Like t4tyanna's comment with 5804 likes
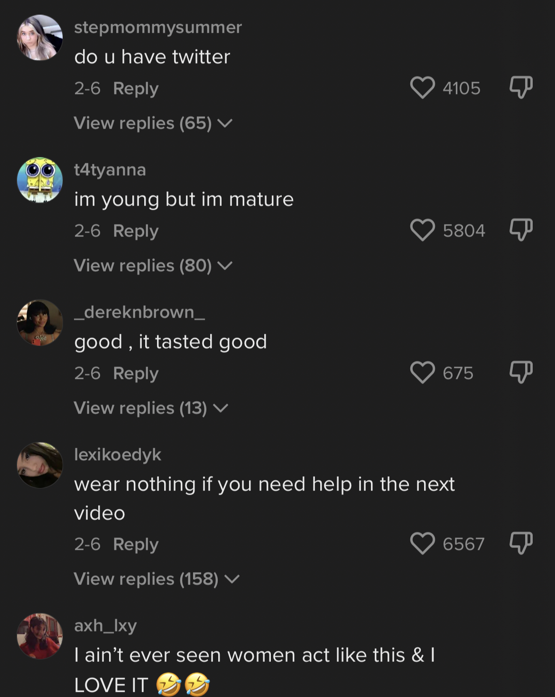This screenshot has width=555, height=697. pos(422,230)
